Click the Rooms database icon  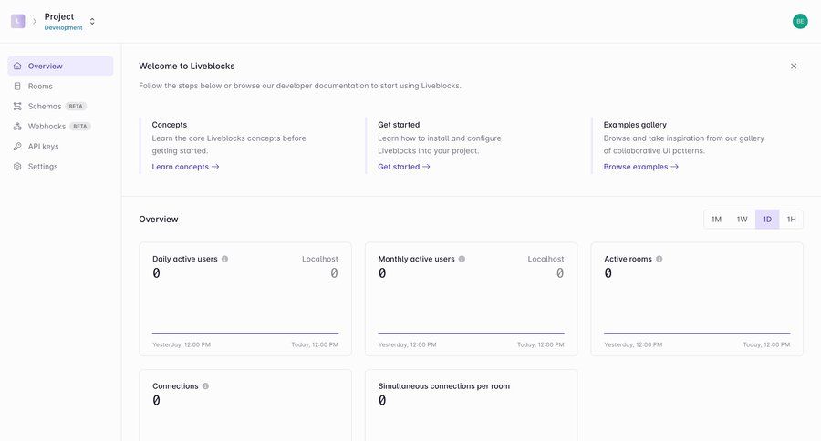click(17, 86)
